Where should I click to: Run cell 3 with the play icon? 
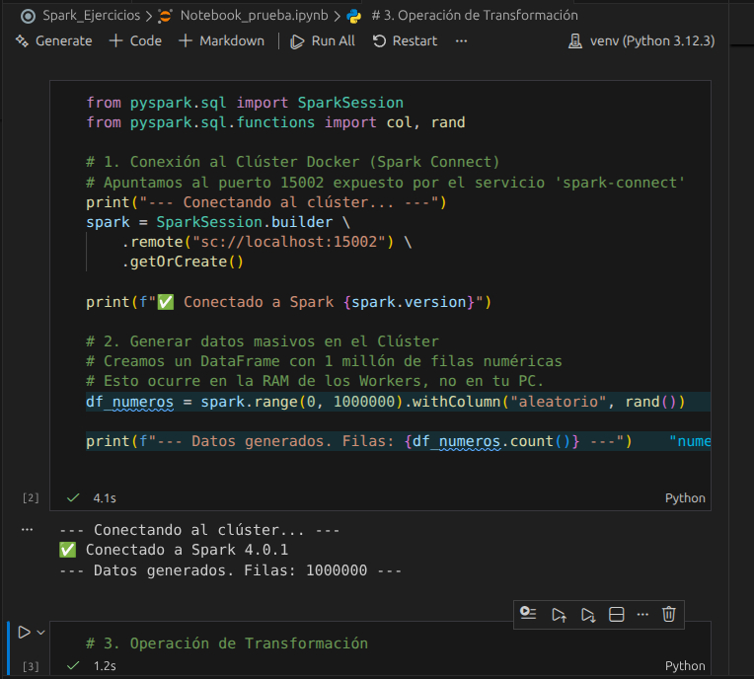point(24,632)
